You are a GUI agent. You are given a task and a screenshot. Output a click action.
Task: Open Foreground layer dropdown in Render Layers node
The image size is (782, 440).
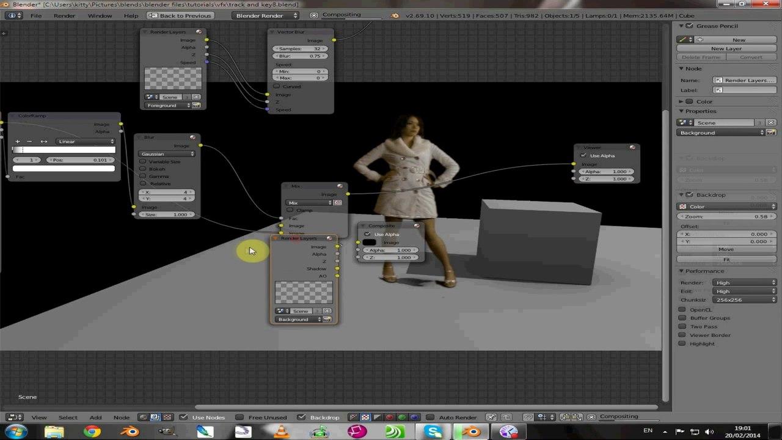click(x=167, y=106)
